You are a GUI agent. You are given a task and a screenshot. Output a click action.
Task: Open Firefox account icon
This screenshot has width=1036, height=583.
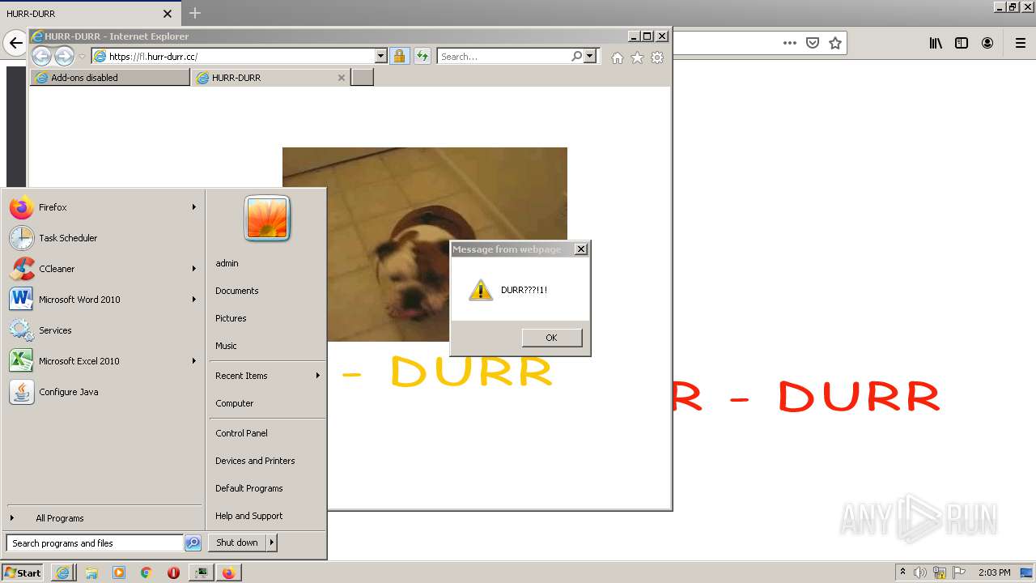[987, 43]
